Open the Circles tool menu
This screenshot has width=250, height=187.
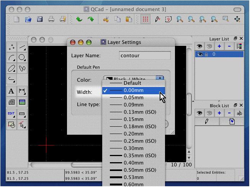click(22, 58)
